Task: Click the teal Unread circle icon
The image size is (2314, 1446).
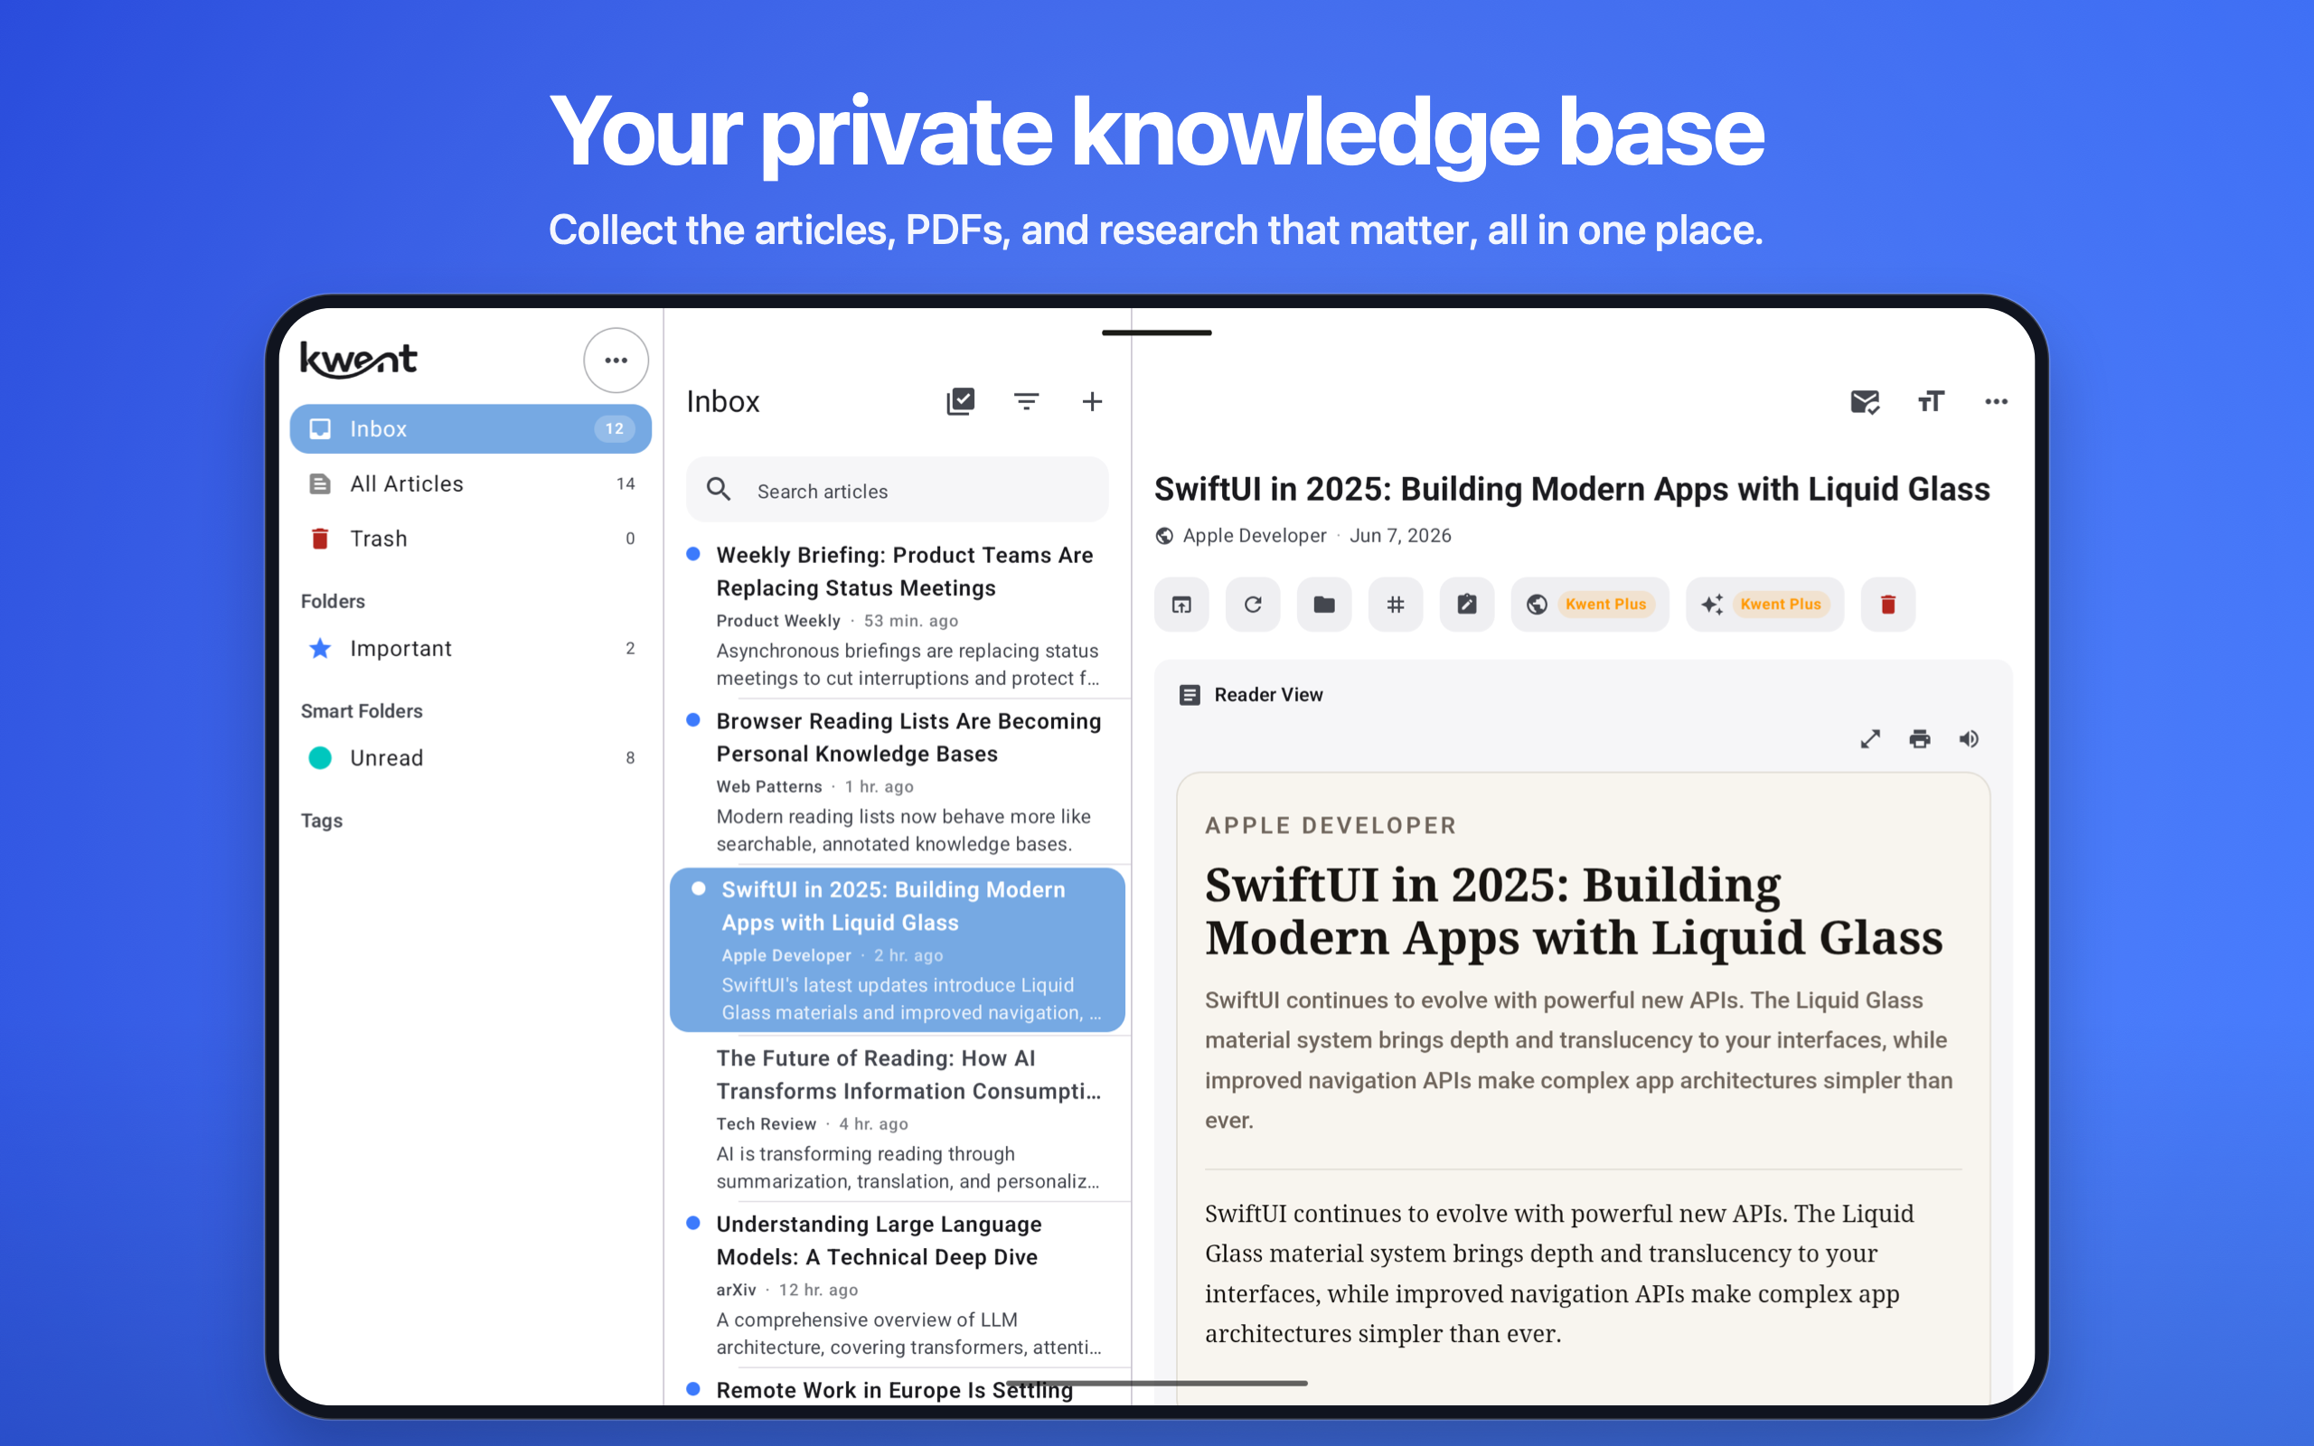Action: pyautogui.click(x=320, y=757)
